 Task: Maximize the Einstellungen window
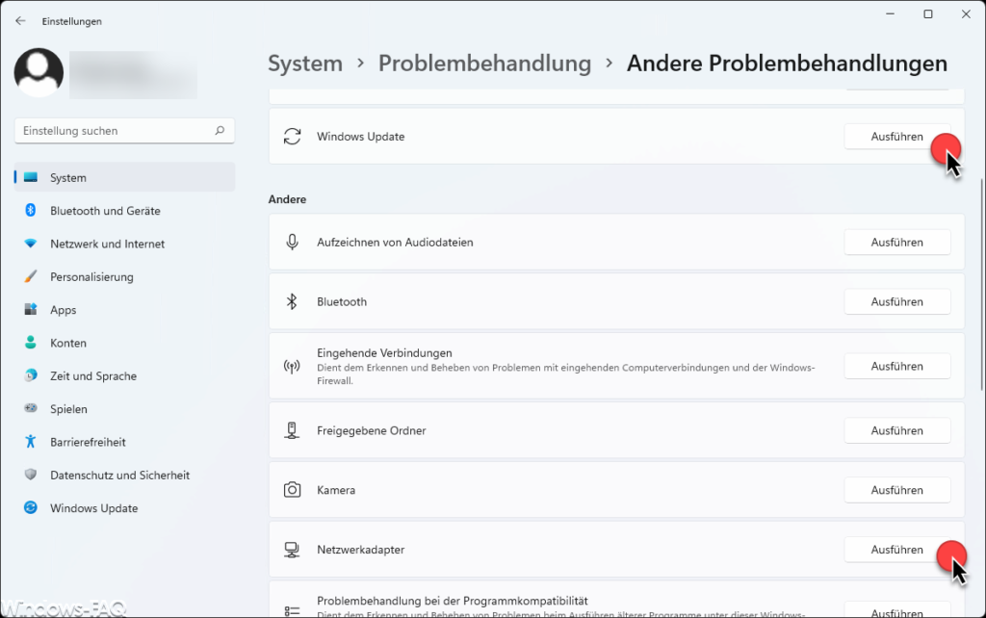pos(927,13)
